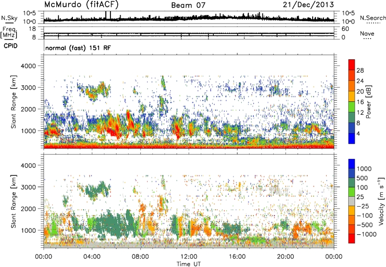Click the red ground-scatter band in power panel
Image resolution: width=386 pixels, height=267 pixels.
189,147
